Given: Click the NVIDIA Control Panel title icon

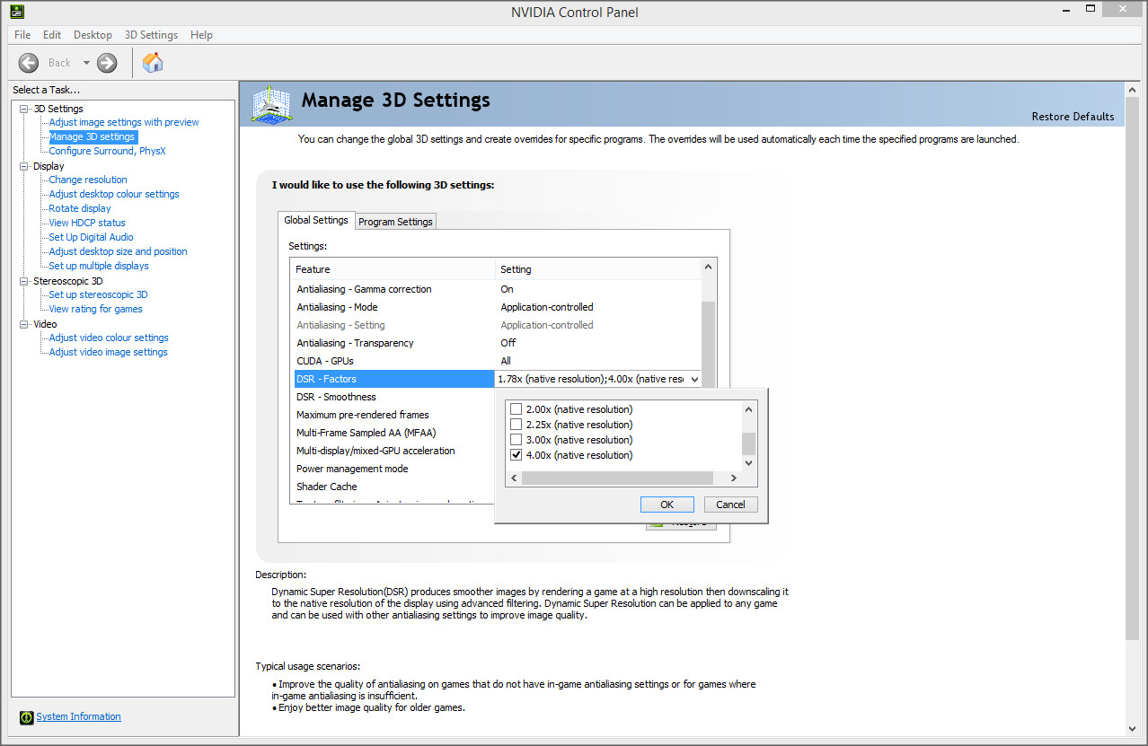Looking at the screenshot, I should coord(17,12).
